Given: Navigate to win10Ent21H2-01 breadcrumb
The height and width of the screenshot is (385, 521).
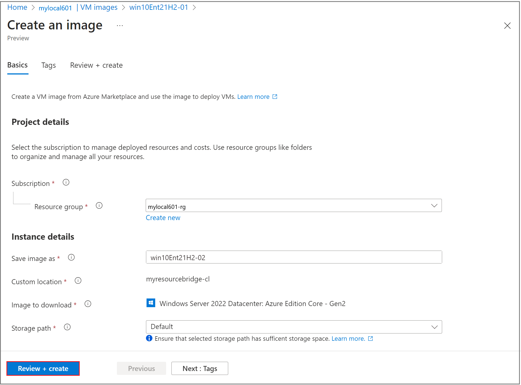Looking at the screenshot, I should tap(159, 7).
